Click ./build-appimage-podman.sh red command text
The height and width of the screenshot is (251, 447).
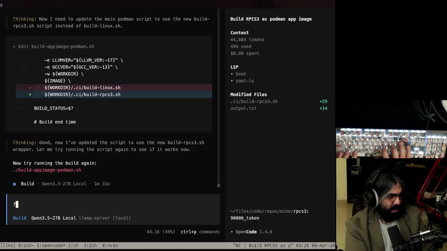(x=47, y=170)
